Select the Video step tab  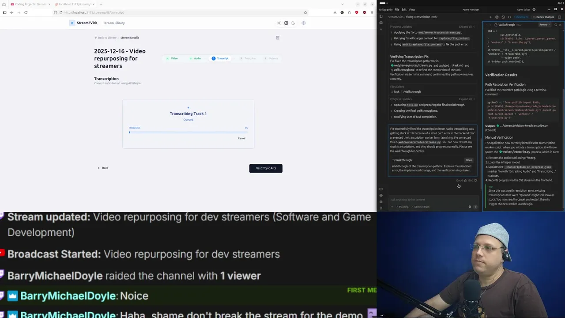(x=172, y=58)
